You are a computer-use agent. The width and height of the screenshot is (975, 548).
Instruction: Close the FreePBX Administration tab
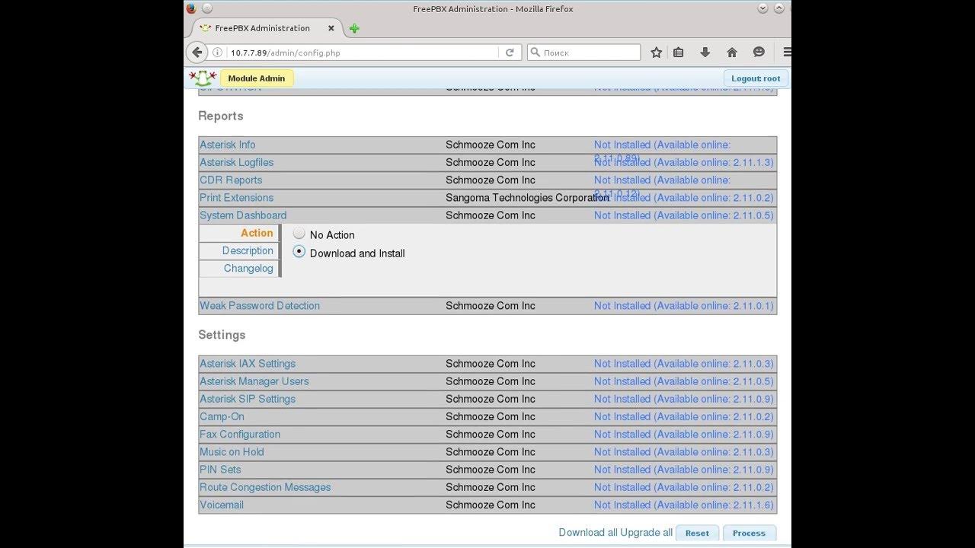(x=331, y=28)
